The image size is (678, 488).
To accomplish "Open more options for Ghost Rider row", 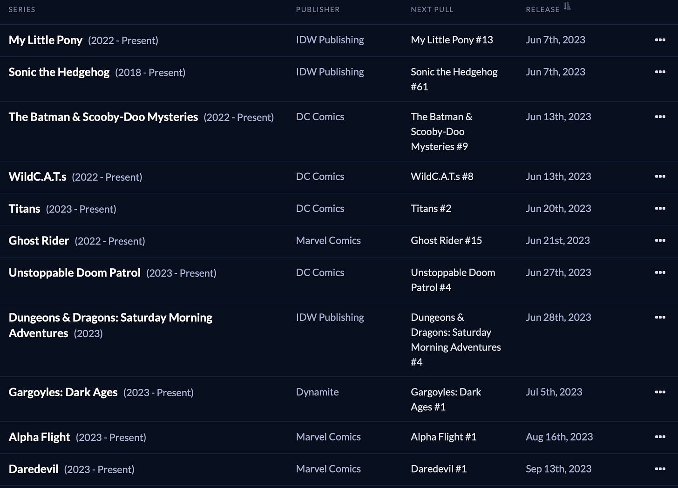I will click(x=660, y=240).
